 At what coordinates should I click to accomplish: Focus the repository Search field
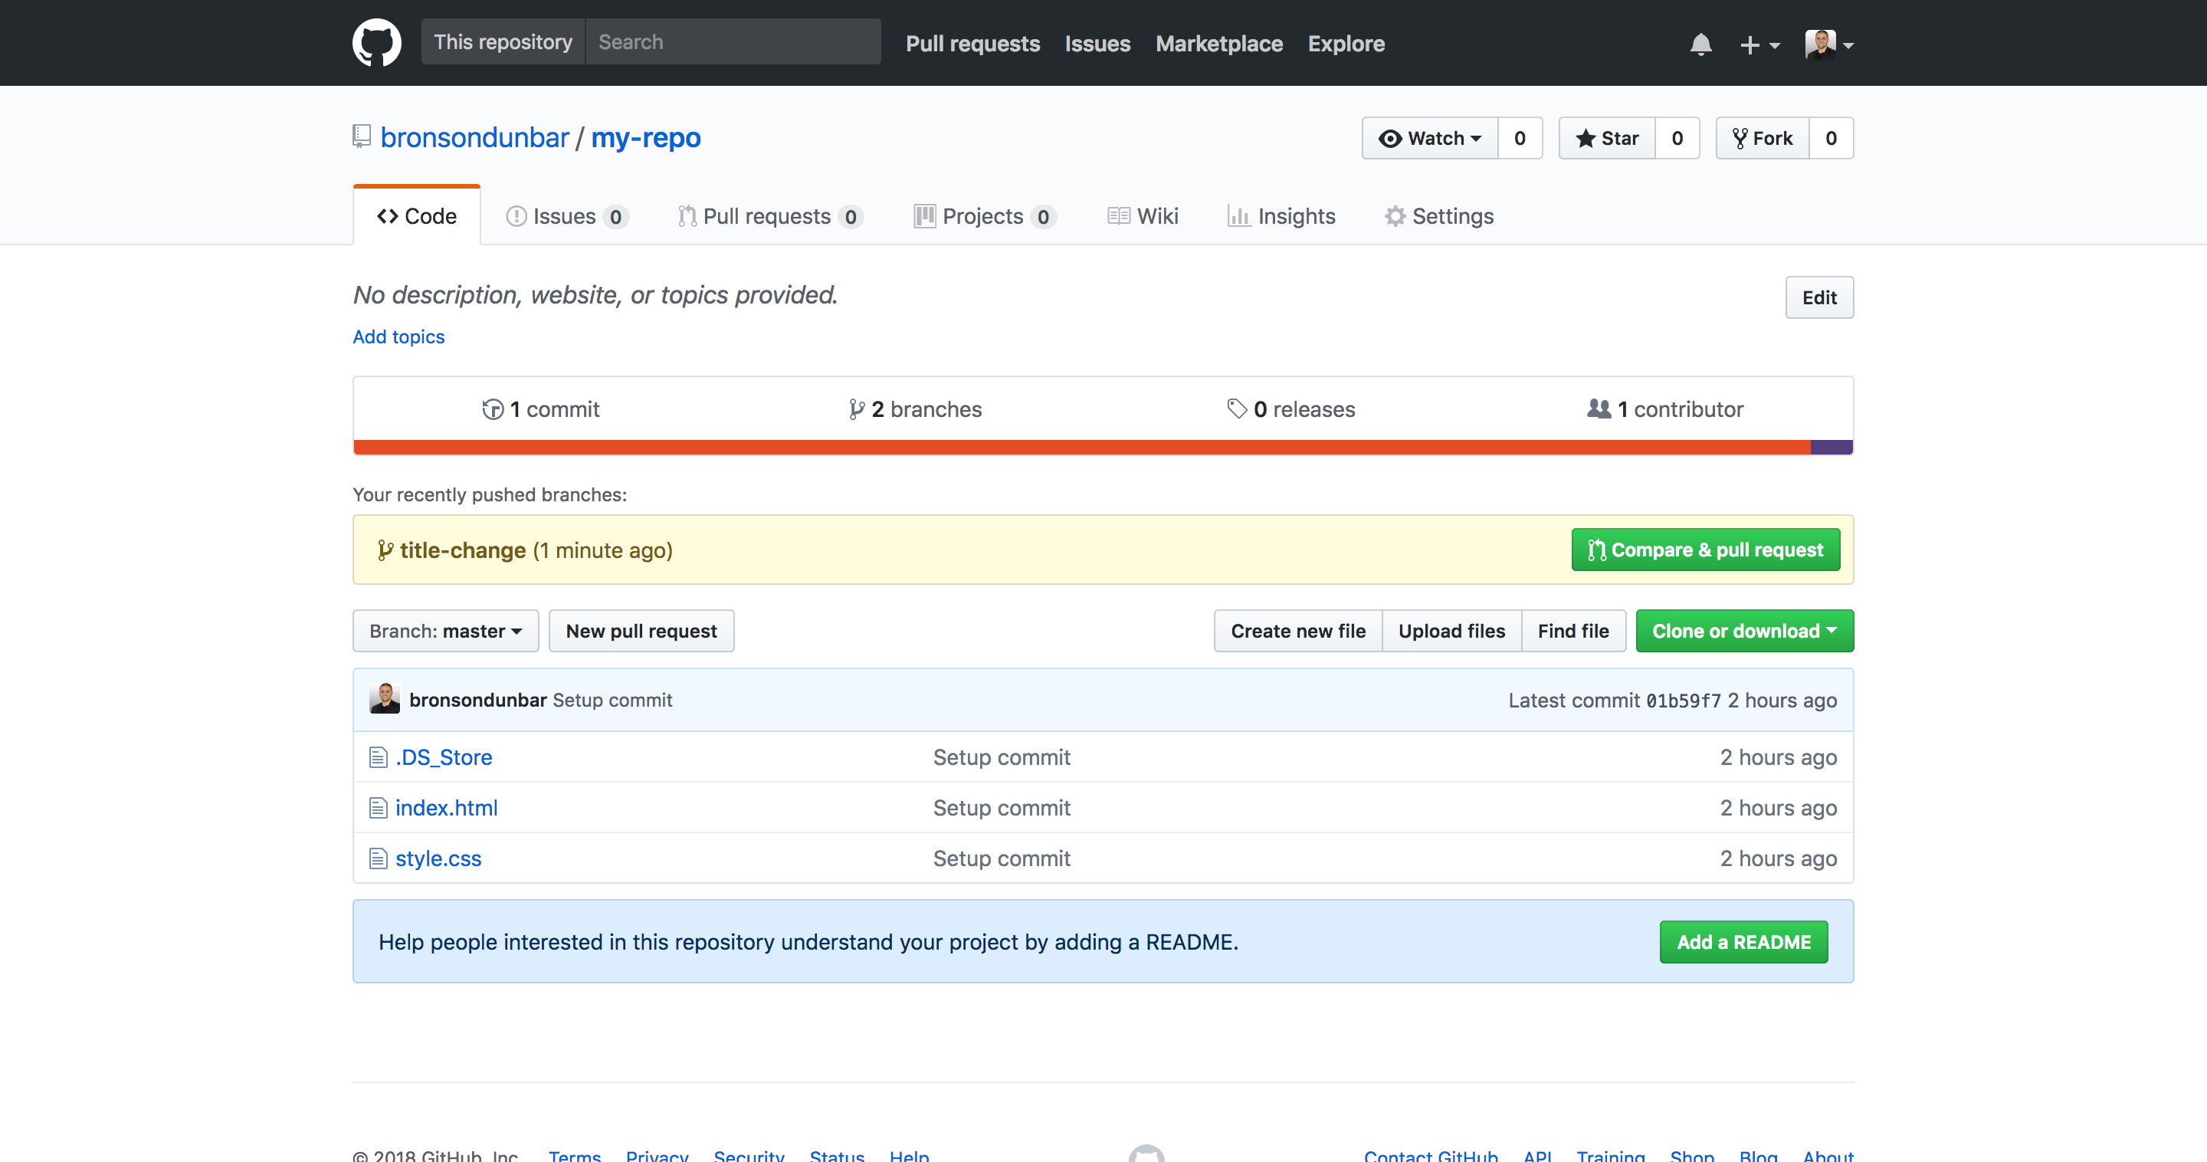(x=733, y=42)
